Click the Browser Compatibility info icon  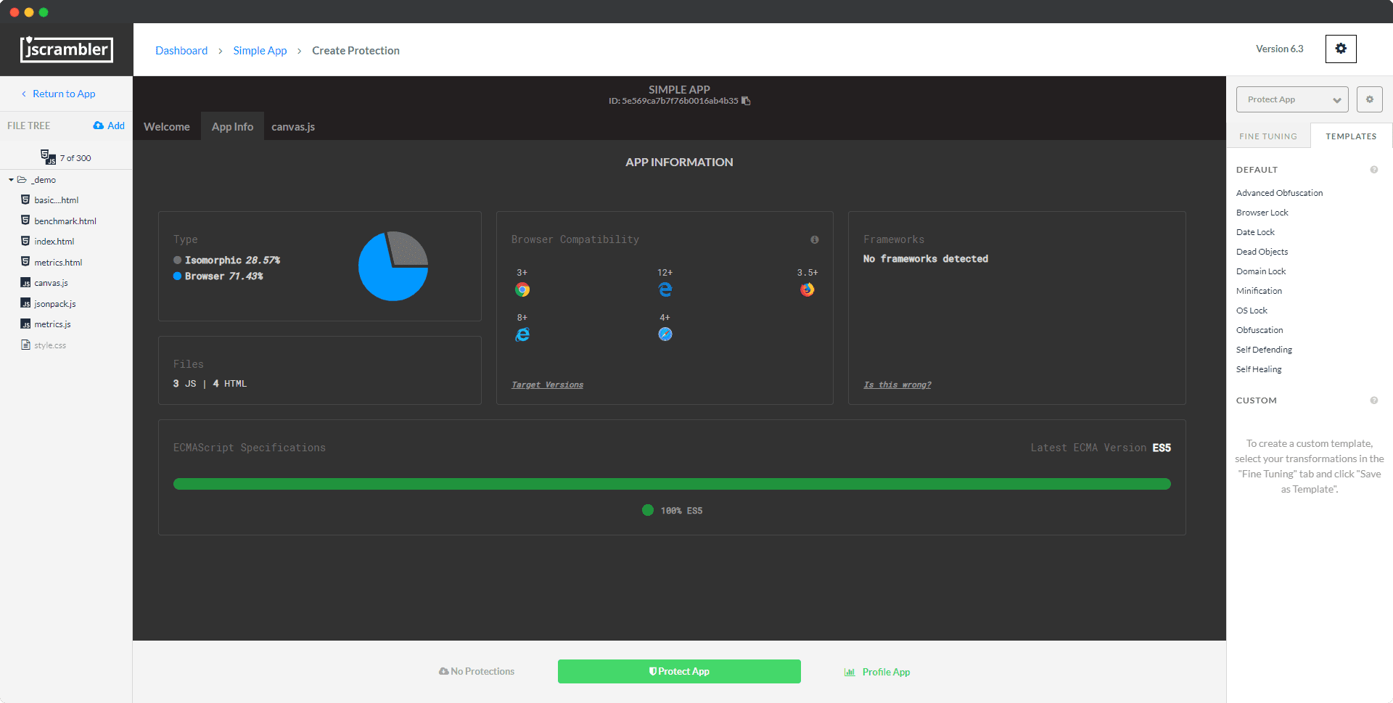pyautogui.click(x=815, y=239)
